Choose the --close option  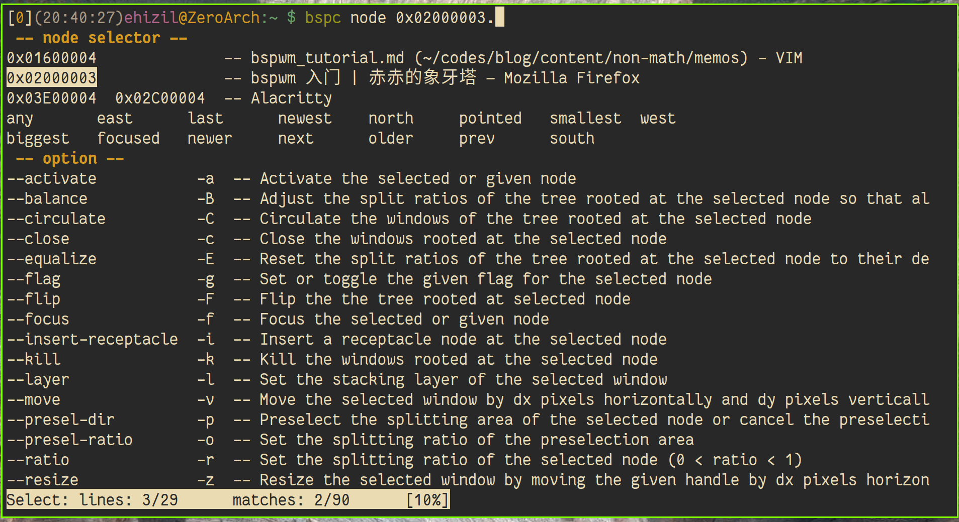(x=38, y=239)
